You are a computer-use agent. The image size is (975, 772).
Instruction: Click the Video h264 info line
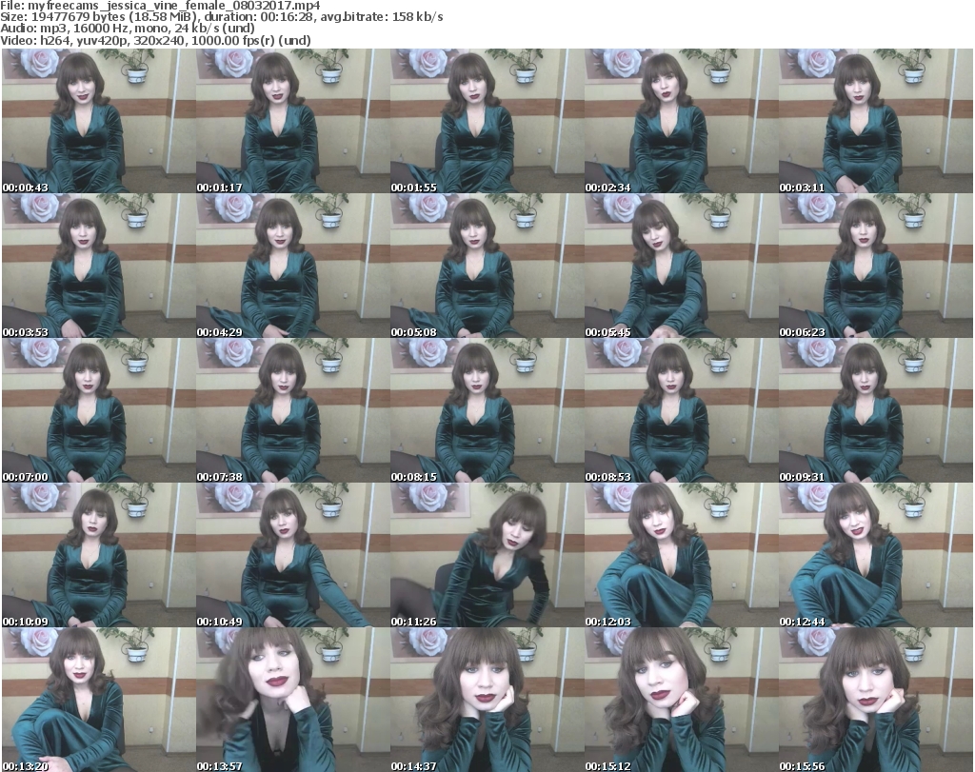coord(155,40)
